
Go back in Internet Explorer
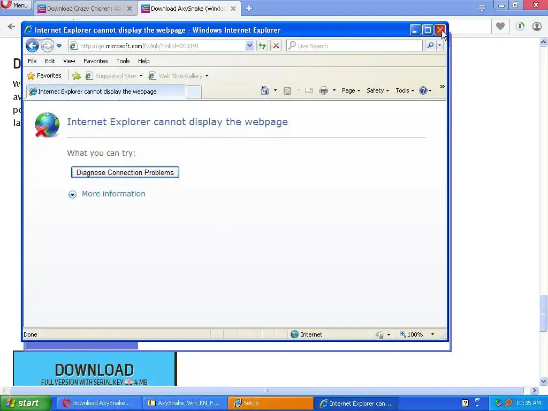tap(32, 46)
